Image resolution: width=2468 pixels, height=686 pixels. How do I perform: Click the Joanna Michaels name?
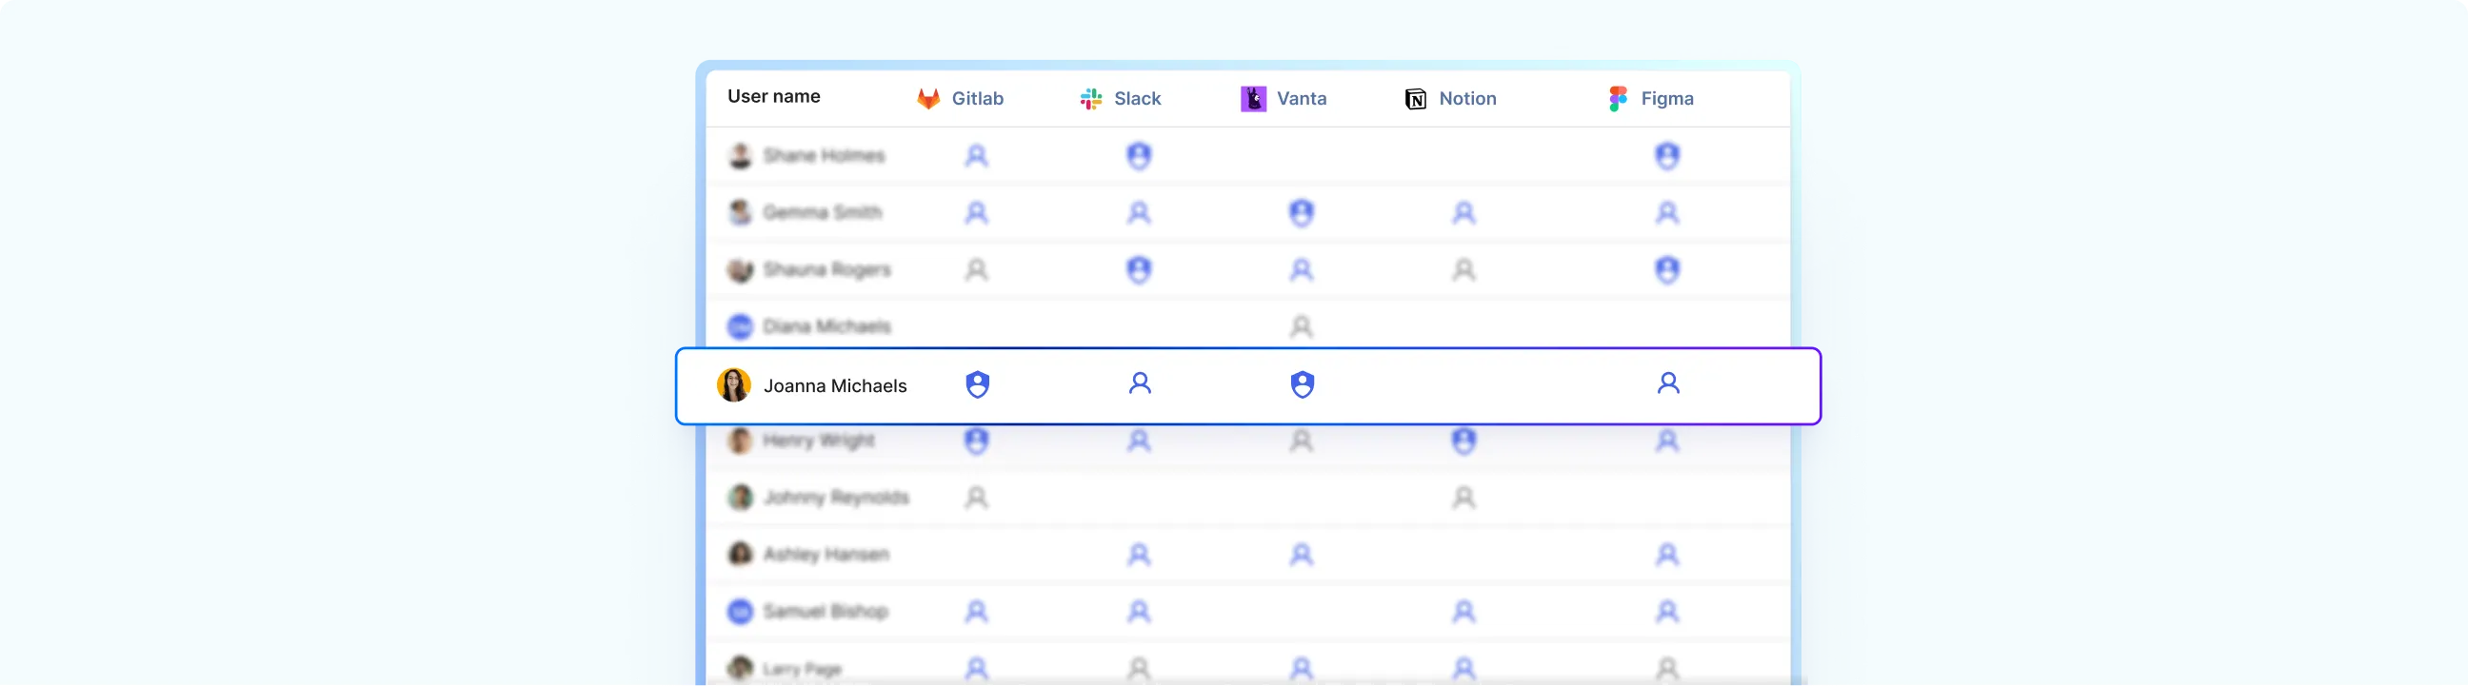pyautogui.click(x=834, y=385)
